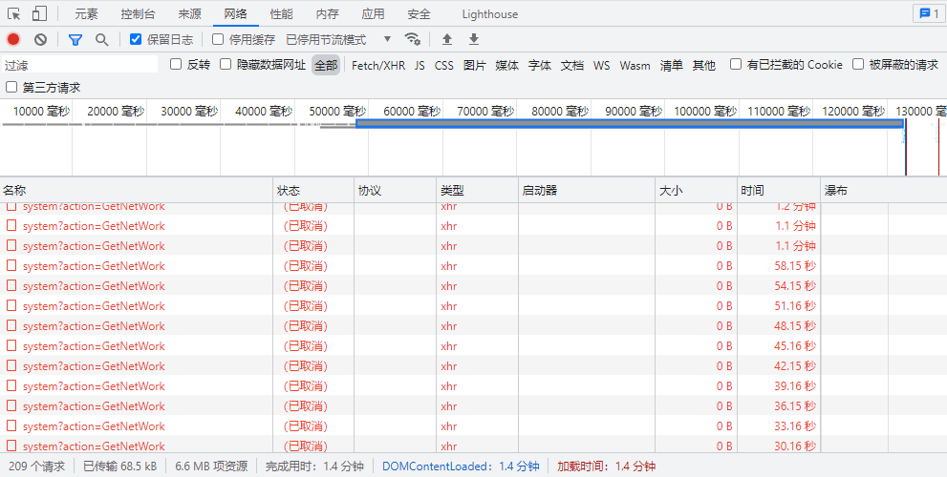
Task: Open the issues counter badge showing 1
Action: click(x=929, y=13)
